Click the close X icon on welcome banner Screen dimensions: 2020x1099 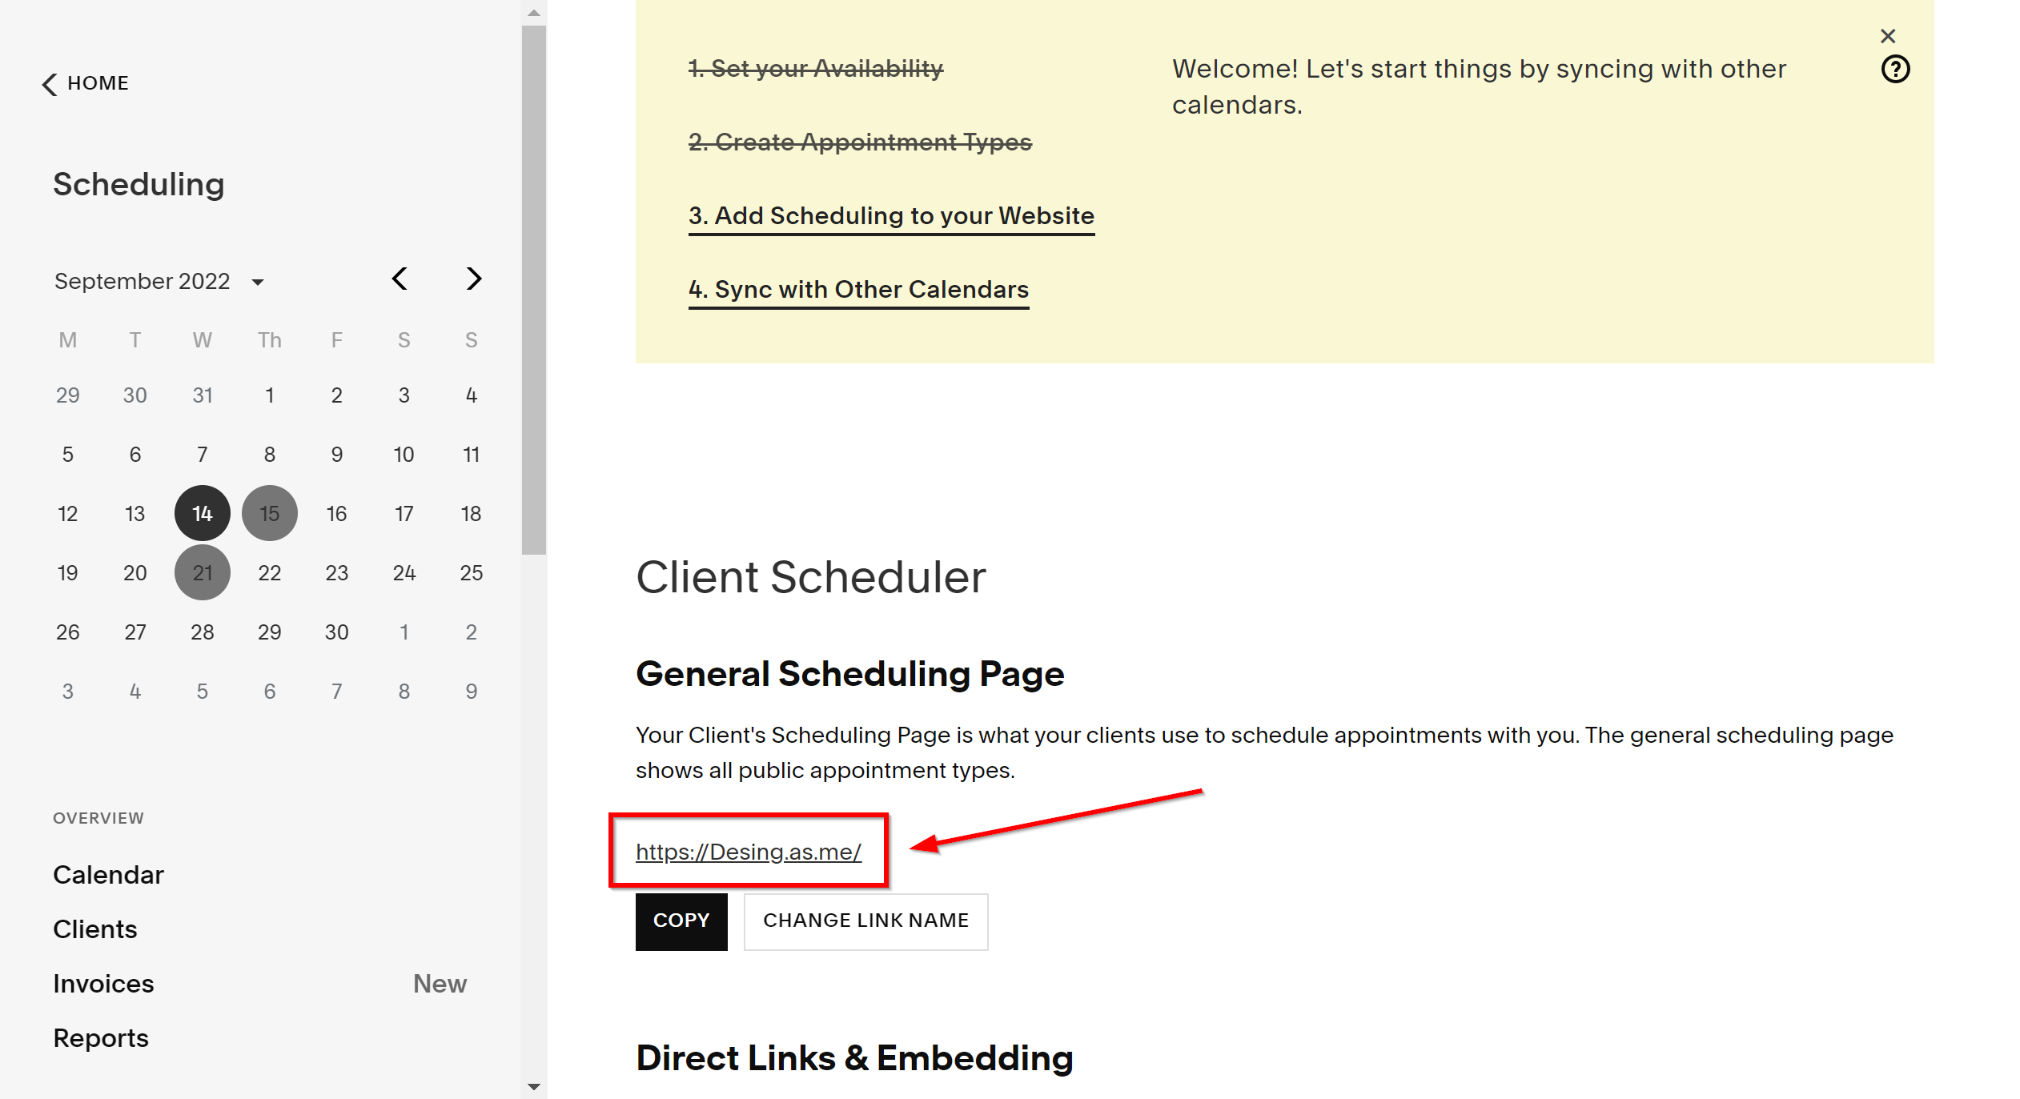(x=1887, y=37)
